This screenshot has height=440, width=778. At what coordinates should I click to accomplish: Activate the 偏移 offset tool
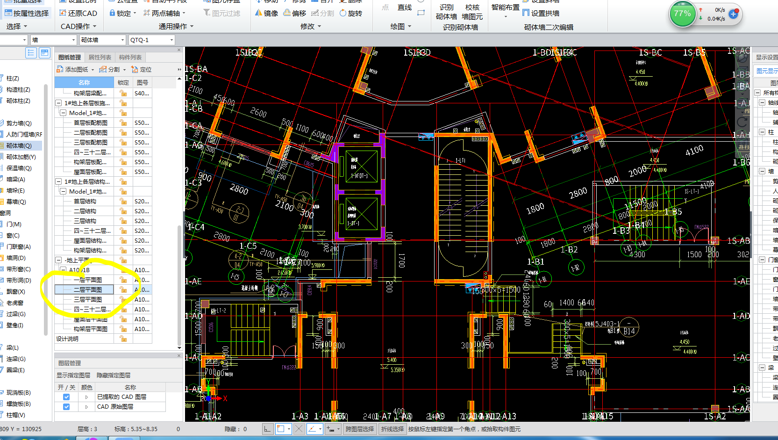coord(294,13)
